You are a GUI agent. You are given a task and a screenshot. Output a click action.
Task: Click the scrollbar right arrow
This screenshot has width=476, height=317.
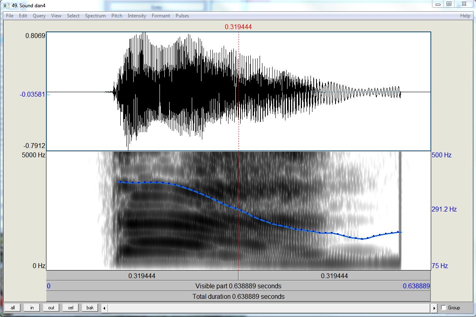(x=434, y=308)
